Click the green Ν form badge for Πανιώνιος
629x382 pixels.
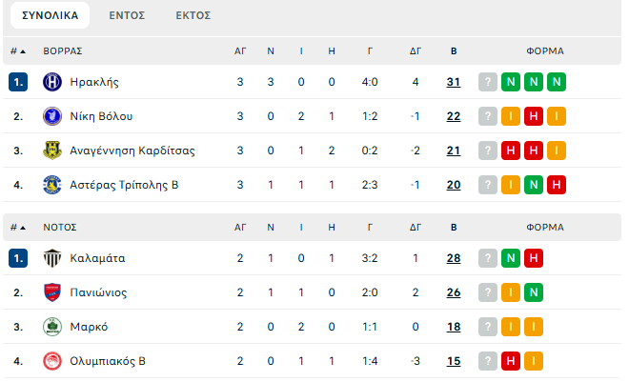tap(534, 292)
